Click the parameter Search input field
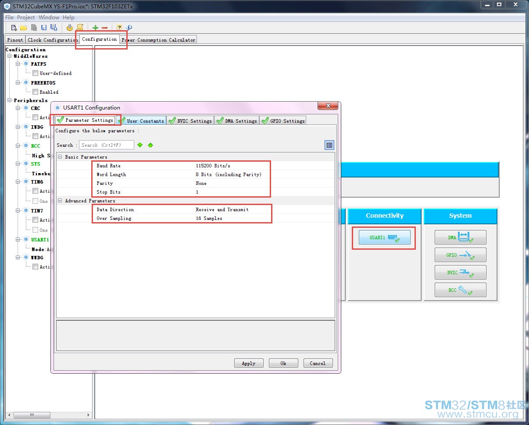Image resolution: width=529 pixels, height=425 pixels. click(106, 145)
